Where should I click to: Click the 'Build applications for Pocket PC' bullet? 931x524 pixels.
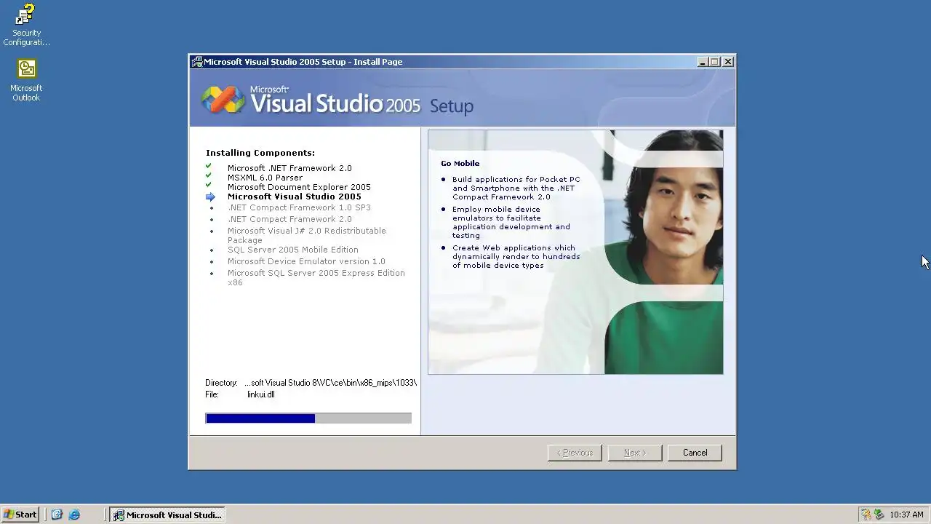(x=516, y=188)
